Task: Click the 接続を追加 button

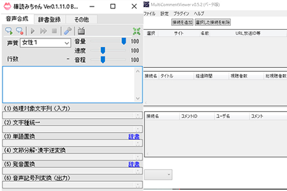Action: coord(182,22)
